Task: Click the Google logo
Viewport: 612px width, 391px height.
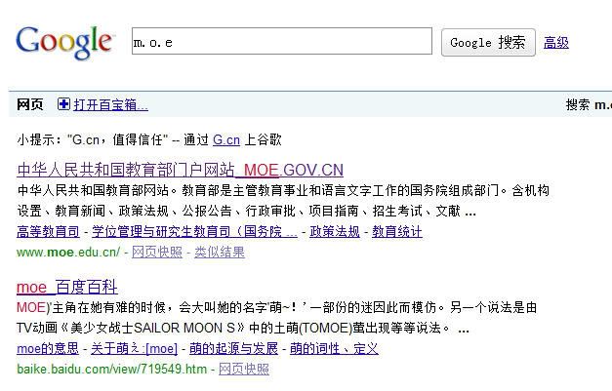Action: click(x=64, y=42)
